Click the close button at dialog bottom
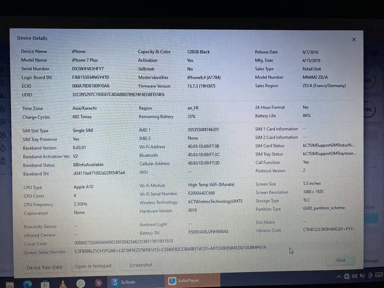The image size is (384, 288). point(340,260)
